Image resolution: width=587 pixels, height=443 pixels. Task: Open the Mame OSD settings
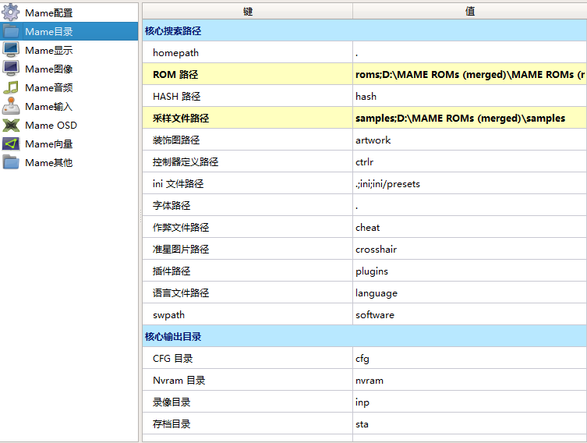51,125
